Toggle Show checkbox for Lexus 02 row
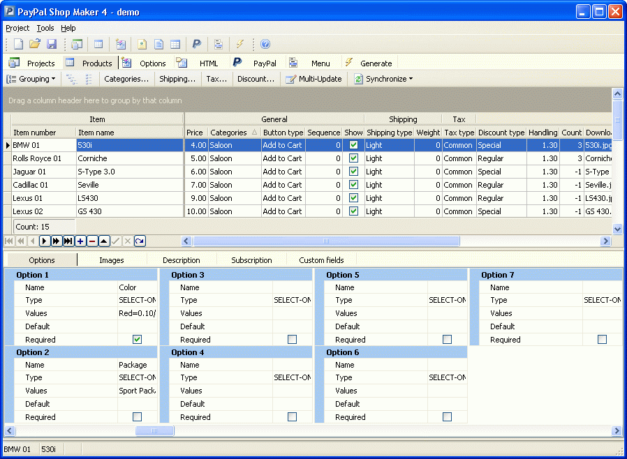 353,211
